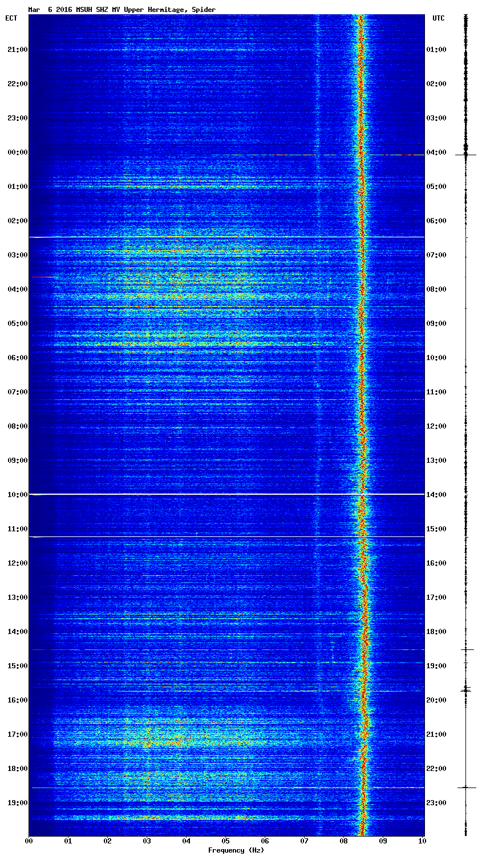The height and width of the screenshot is (856, 486).
Task: Click the ECT axis label 14:00
Action: tap(17, 632)
